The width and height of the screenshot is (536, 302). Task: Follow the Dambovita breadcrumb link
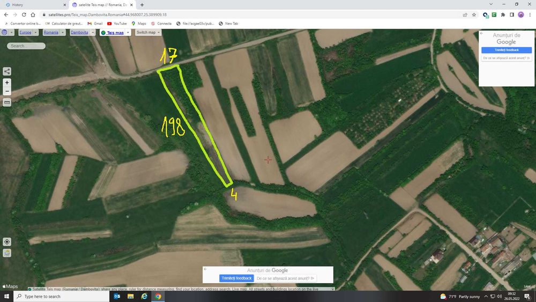tap(79, 33)
